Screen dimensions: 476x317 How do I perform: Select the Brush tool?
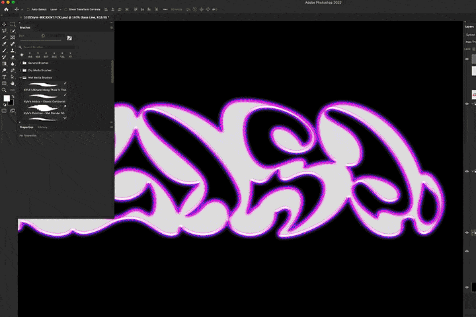coord(4,51)
